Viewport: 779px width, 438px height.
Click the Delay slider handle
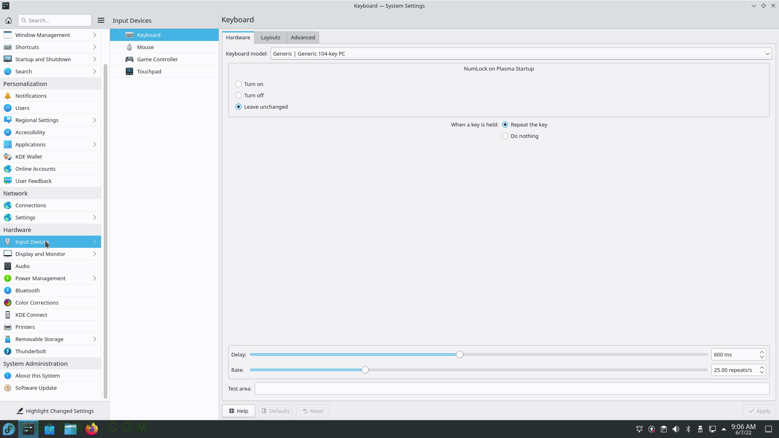[x=460, y=354]
